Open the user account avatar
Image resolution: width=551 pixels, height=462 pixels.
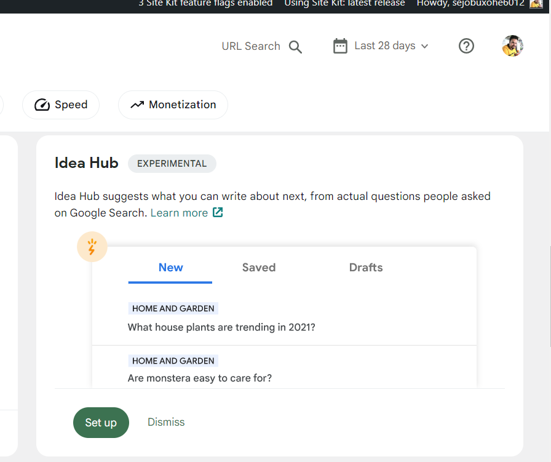(x=512, y=46)
